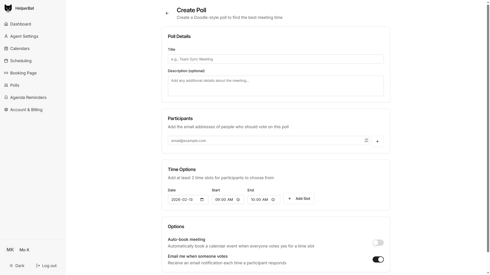Select the Agent Settings sidebar icon
The height and width of the screenshot is (275, 490).
point(6,36)
